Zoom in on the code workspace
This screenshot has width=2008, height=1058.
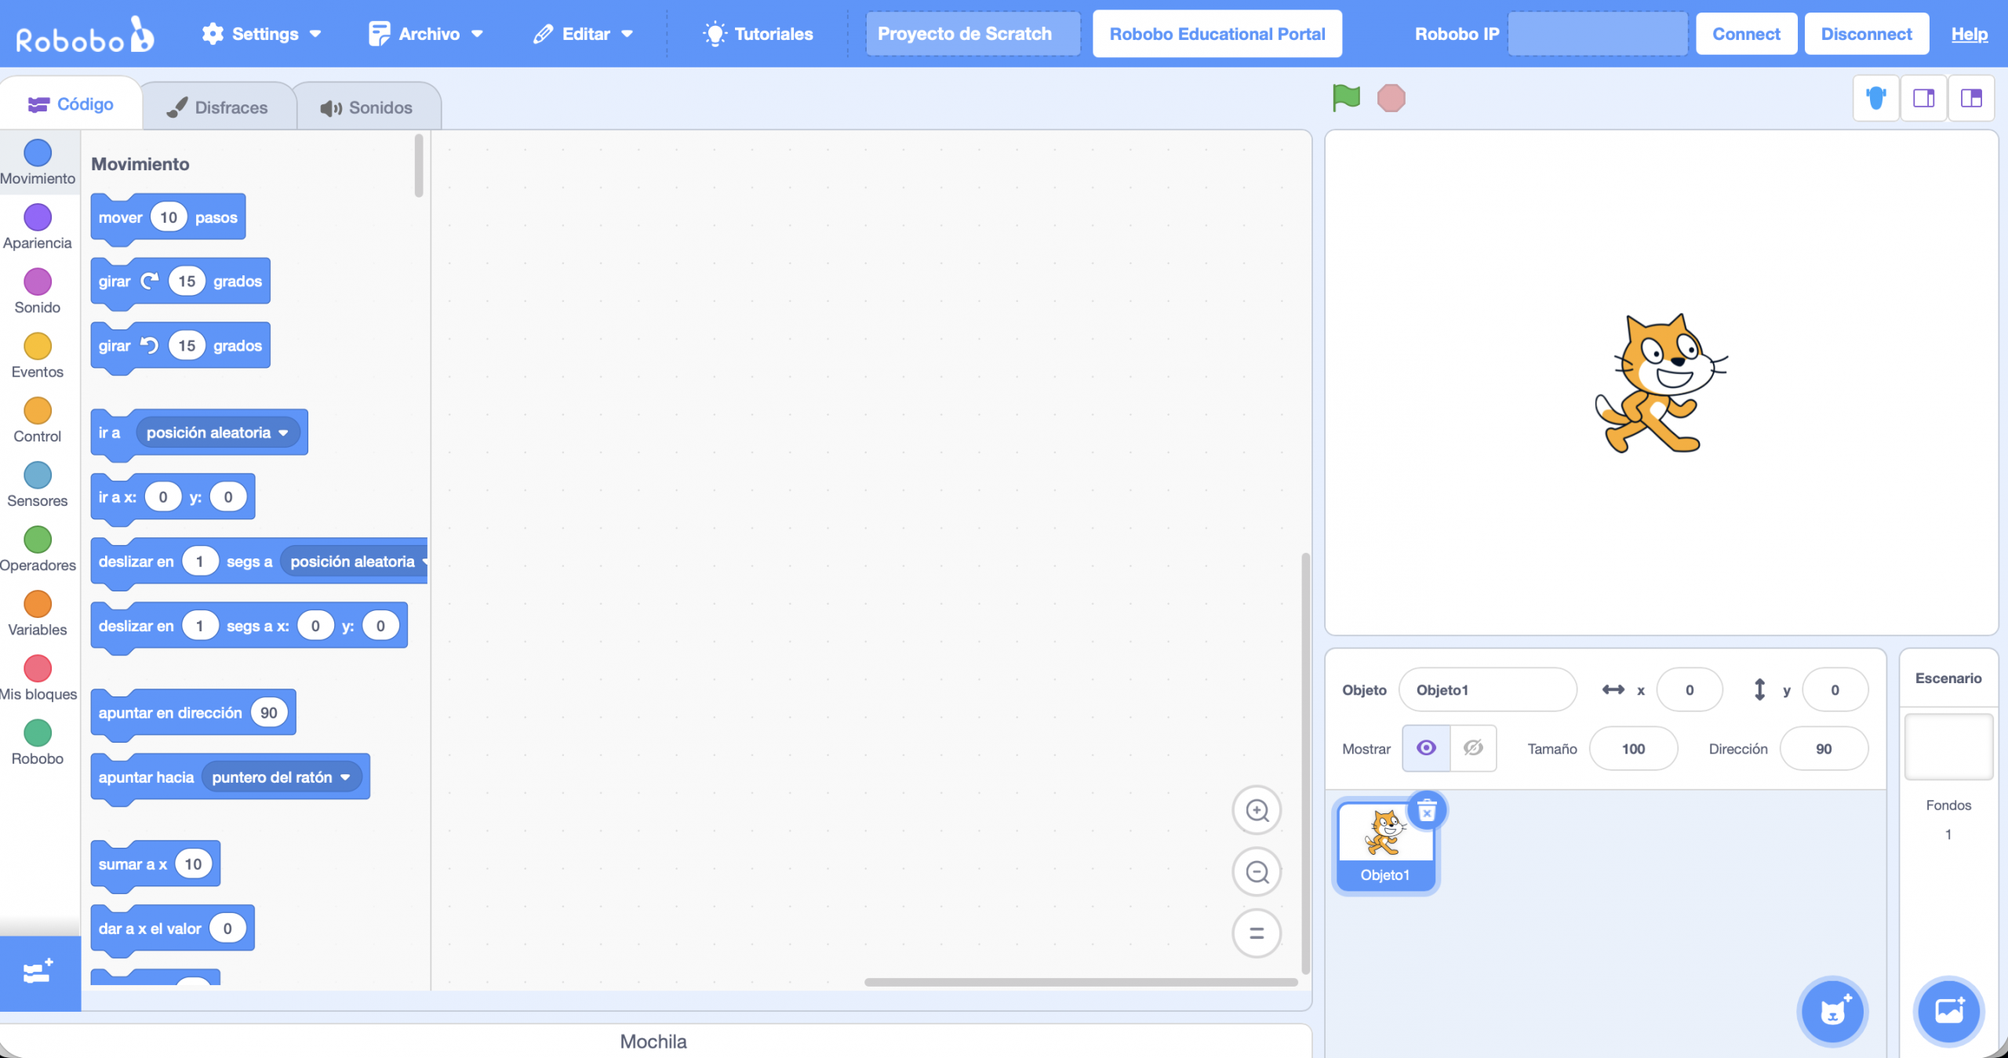coord(1257,810)
